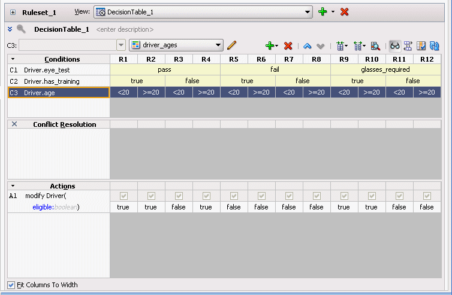Image resolution: width=452 pixels, height=295 pixels.
Task: Click the red delete X in table toolbar
Action: [x=288, y=45]
